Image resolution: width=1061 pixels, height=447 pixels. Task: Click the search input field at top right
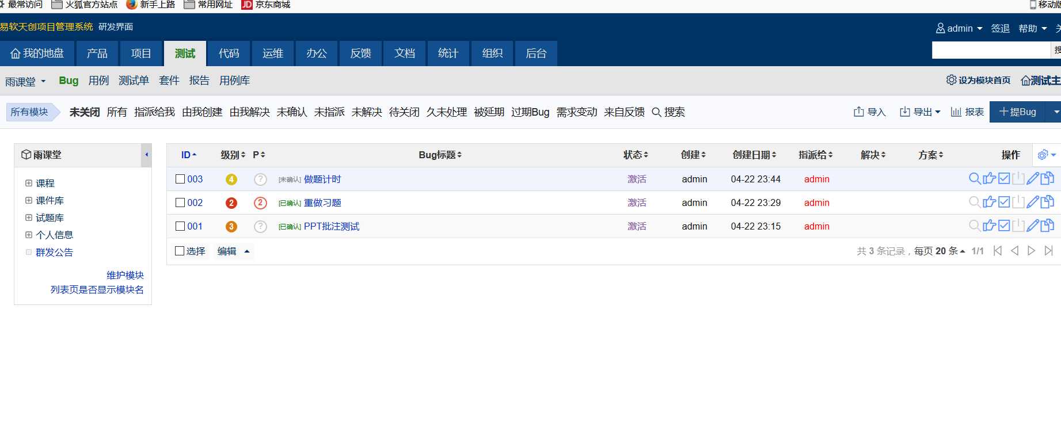[x=991, y=50]
